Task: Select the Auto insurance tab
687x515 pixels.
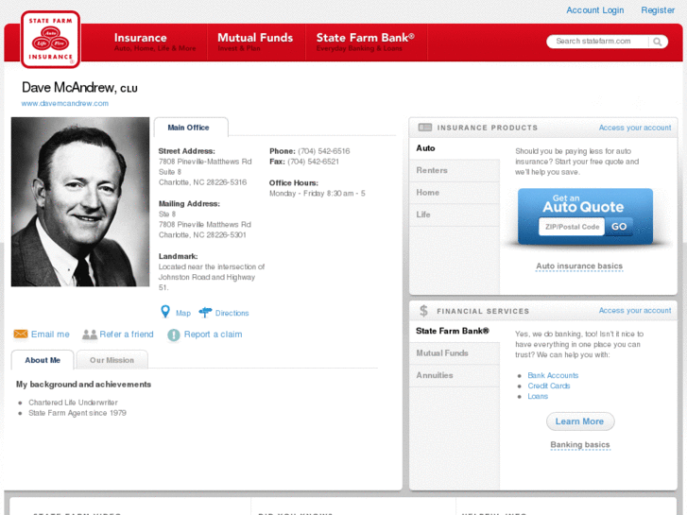Action: coord(455,148)
